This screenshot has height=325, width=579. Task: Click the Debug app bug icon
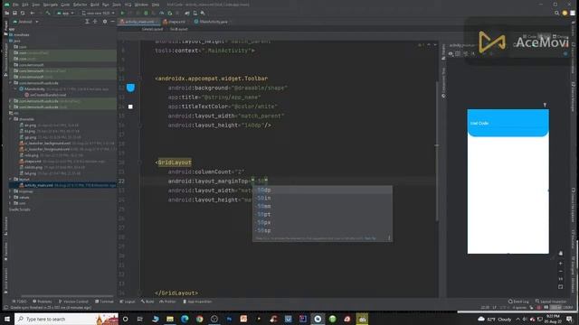[146, 13]
